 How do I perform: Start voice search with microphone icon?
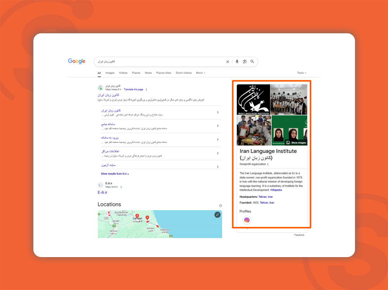[x=237, y=62]
